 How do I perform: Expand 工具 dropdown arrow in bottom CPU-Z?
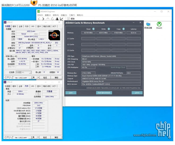(x=38, y=137)
